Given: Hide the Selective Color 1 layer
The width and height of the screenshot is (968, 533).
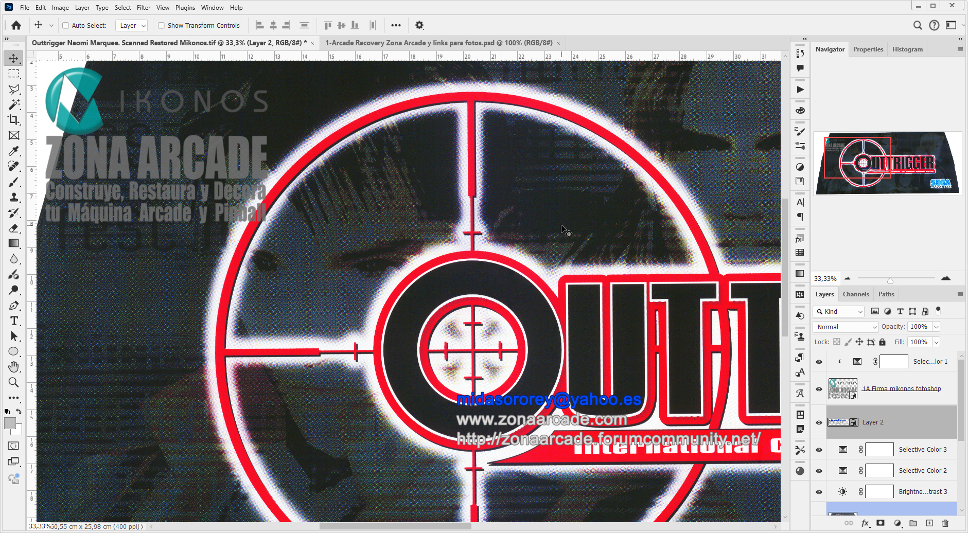Looking at the screenshot, I should click(819, 362).
